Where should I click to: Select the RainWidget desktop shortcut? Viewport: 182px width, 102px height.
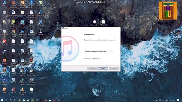click(x=40, y=23)
